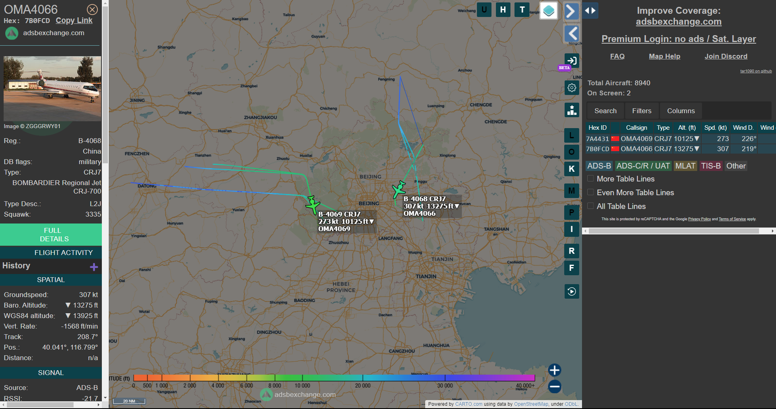Click the T map toggle button
This screenshot has width=776, height=409.
click(x=522, y=10)
